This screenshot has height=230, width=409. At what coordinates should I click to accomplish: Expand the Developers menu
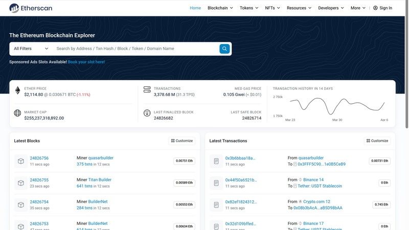(x=331, y=8)
